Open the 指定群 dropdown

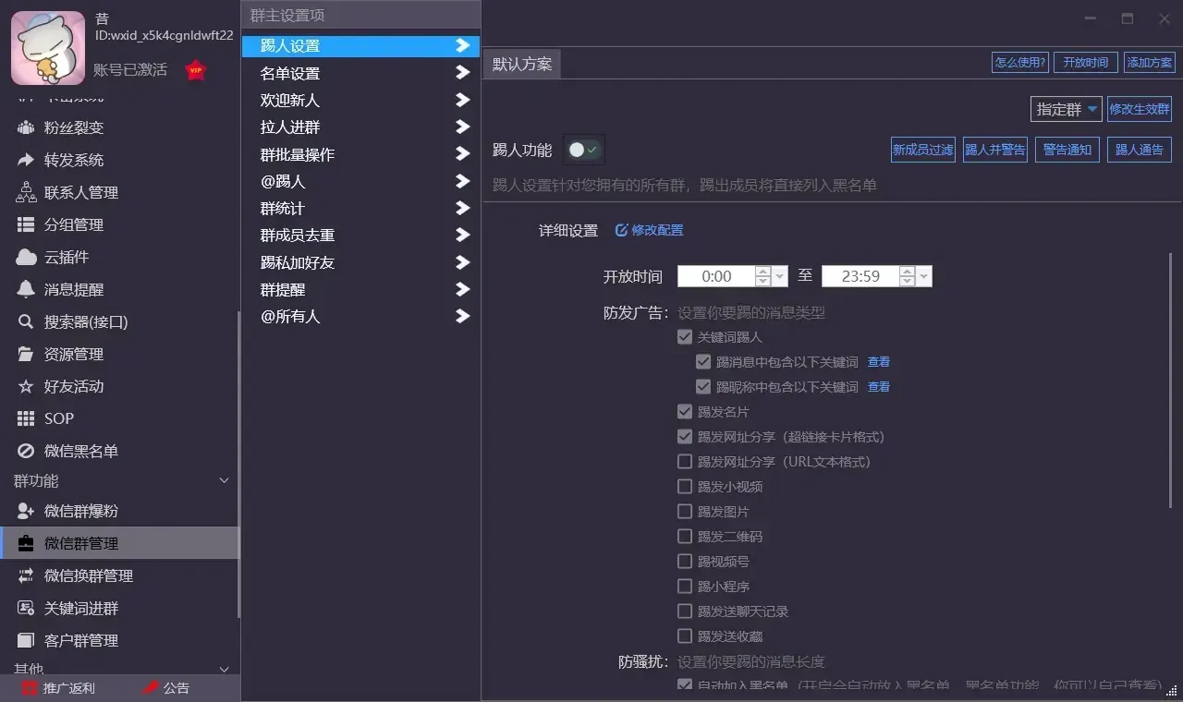tap(1066, 109)
